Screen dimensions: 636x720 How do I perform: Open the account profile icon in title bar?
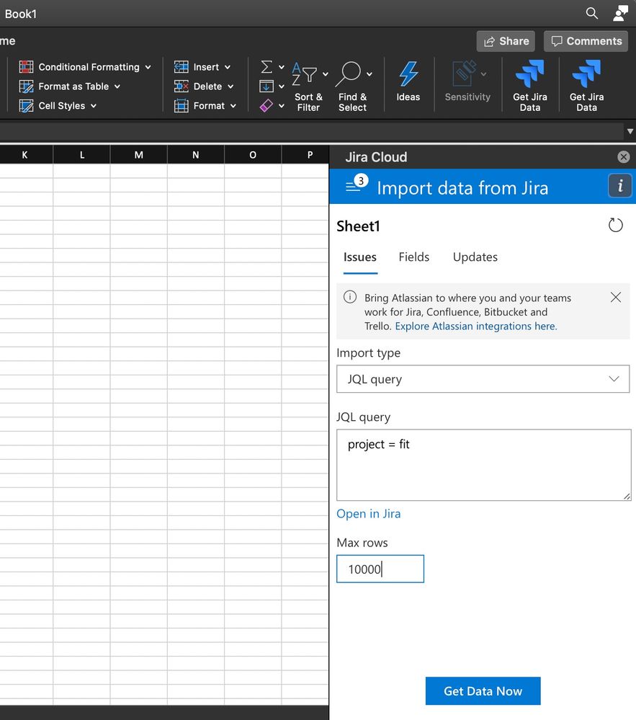[x=620, y=13]
